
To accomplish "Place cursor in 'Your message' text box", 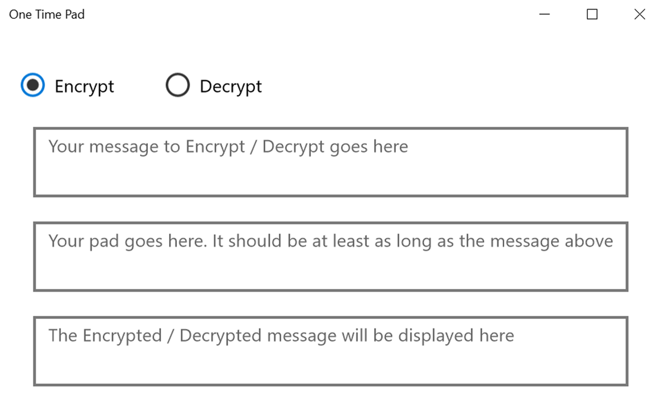I will 331,162.
